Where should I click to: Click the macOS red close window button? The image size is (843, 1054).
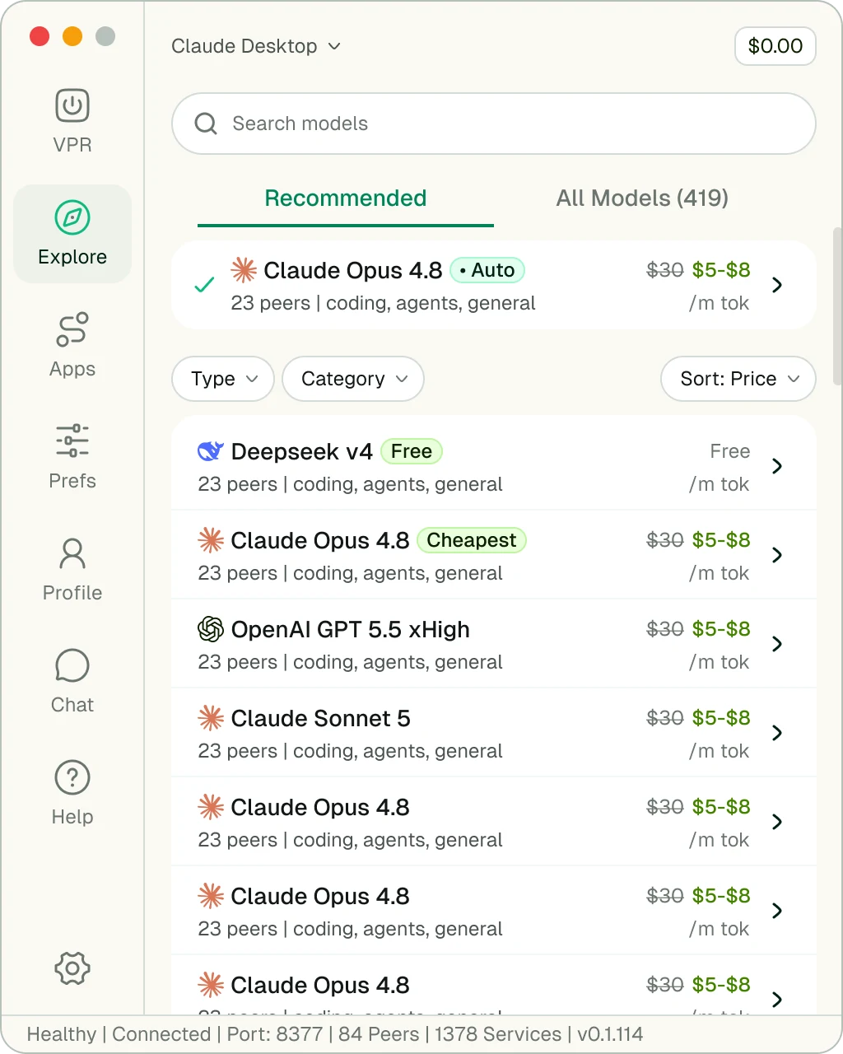[40, 36]
